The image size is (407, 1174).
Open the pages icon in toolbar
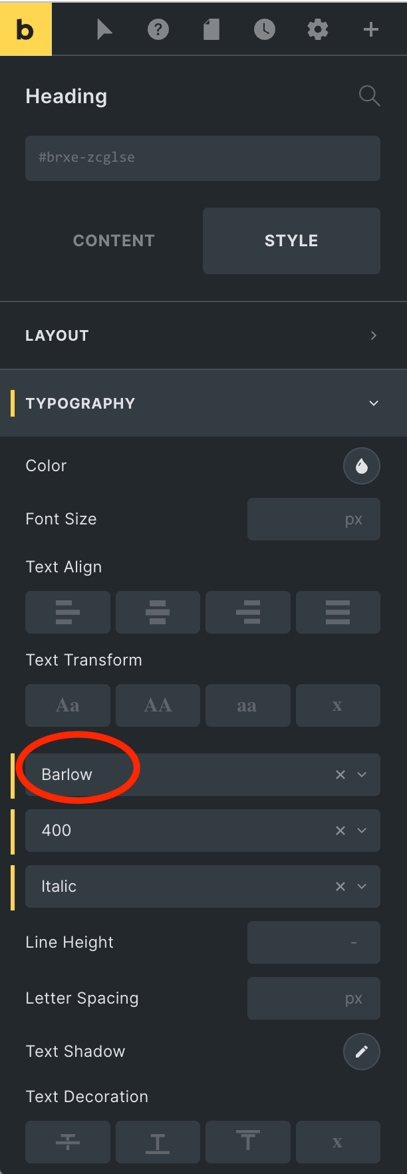pos(211,29)
